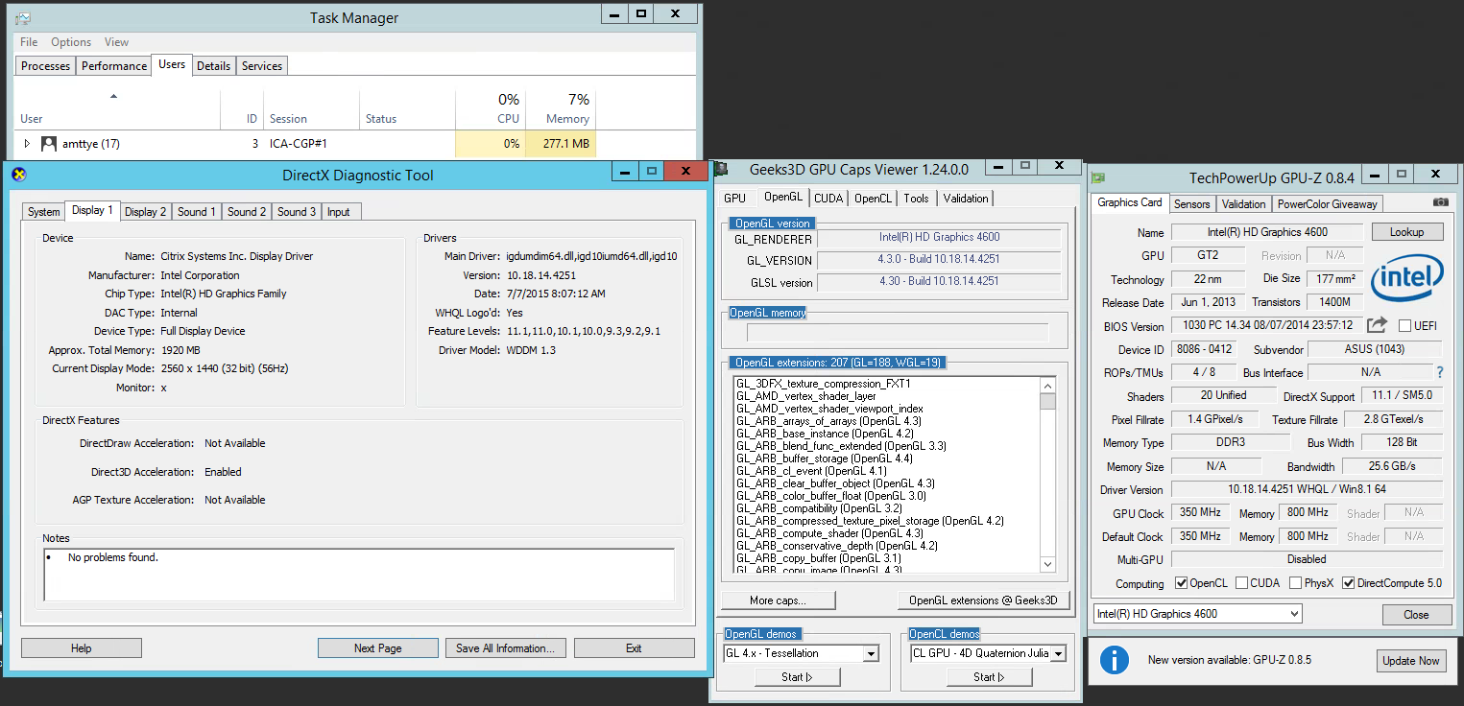Switch to the System tab in DirectX Diagnostic Tool
Image resolution: width=1464 pixels, height=706 pixels.
coord(43,212)
